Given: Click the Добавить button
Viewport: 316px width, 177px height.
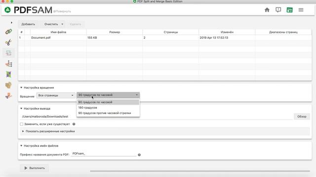Looking at the screenshot, I should click(28, 24).
